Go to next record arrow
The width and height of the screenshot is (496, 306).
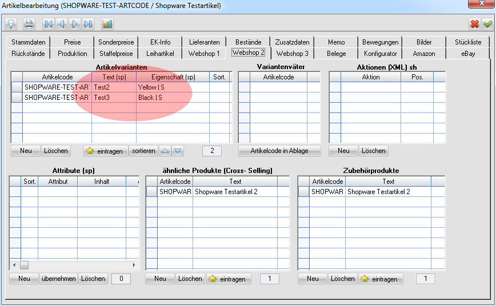point(75,24)
